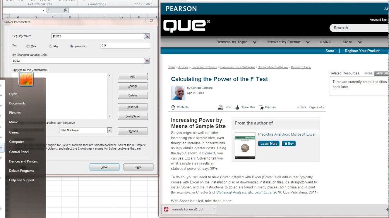The image size is (389, 218).
Task: Open Clyde user folder in Start menu
Action: [13, 94]
